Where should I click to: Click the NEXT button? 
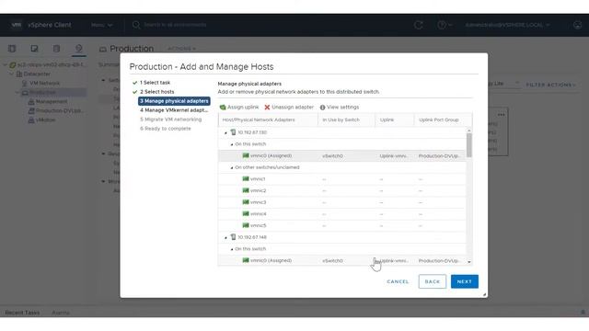coord(465,281)
